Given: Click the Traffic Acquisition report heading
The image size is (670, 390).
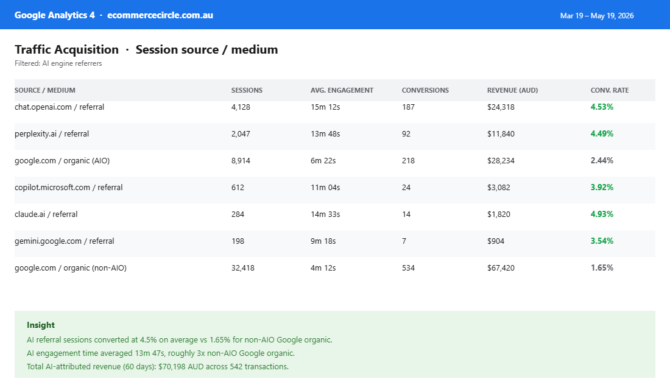Looking at the screenshot, I should pos(66,49).
